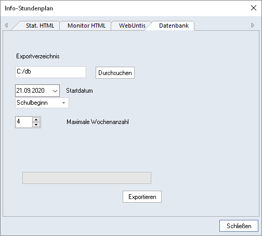Close the Info-Stundenplan dialog with the X
The width and height of the screenshot is (262, 236).
254,8
